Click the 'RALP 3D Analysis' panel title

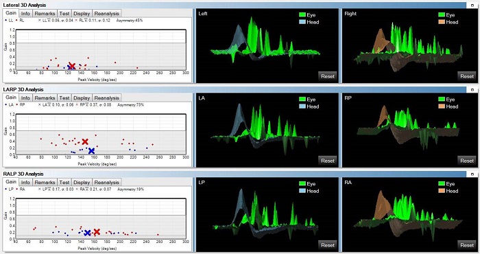[23, 174]
